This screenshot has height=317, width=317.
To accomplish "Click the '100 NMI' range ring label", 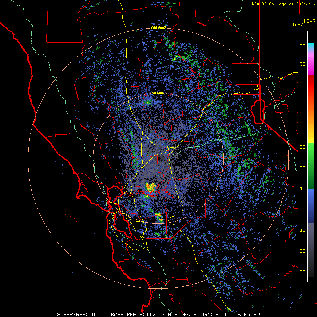I will pyautogui.click(x=158, y=28).
